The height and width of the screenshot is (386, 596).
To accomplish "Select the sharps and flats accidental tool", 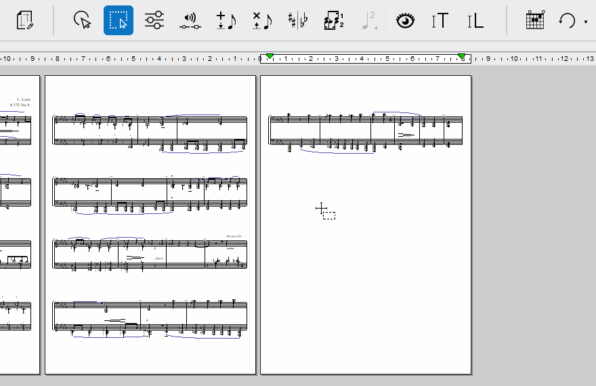I will 297,20.
